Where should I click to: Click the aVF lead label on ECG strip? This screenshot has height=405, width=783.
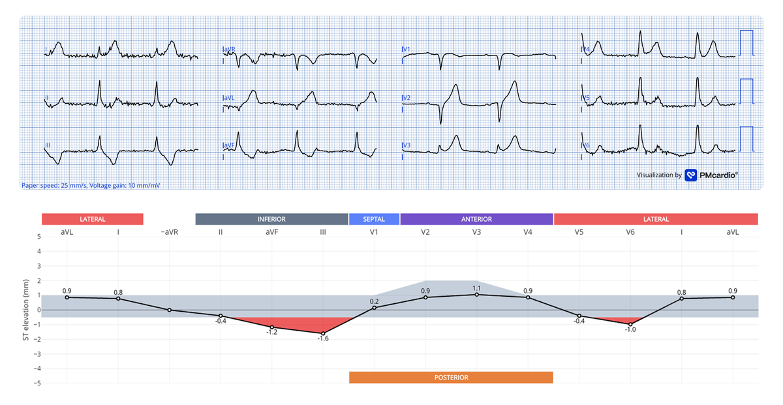(x=229, y=145)
